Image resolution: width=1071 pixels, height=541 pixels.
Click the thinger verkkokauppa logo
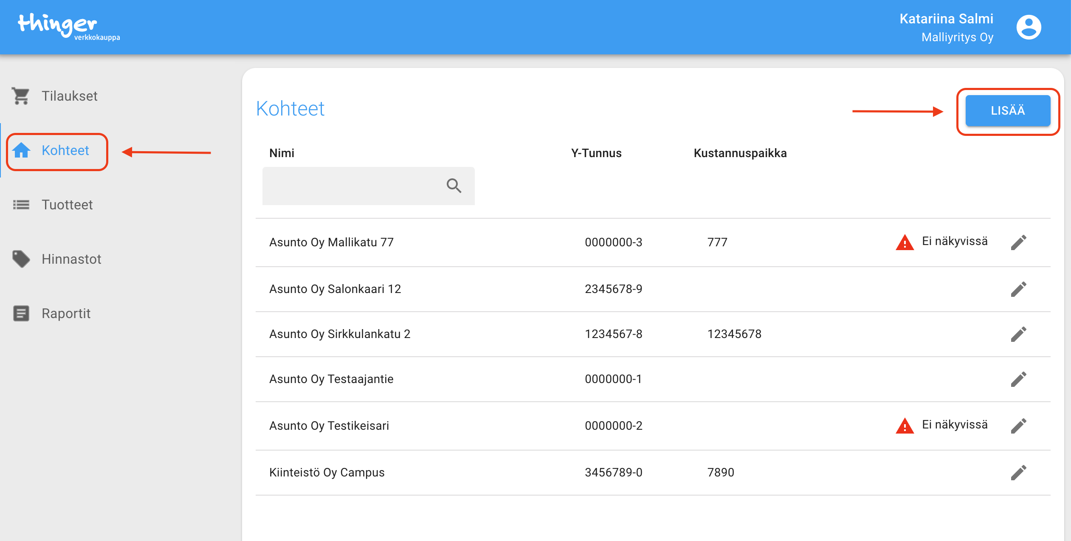[68, 26]
